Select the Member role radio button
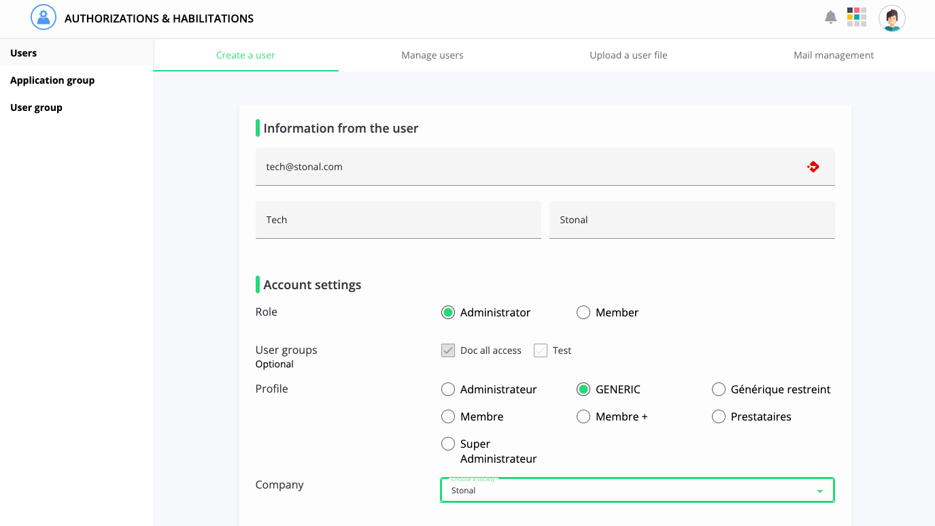935x526 pixels. click(583, 312)
